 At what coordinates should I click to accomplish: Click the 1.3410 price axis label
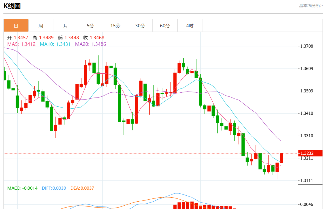[307, 113]
